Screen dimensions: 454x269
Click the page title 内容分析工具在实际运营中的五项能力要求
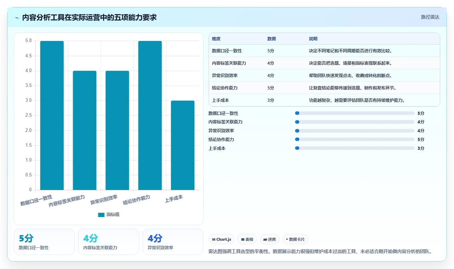(x=89, y=17)
